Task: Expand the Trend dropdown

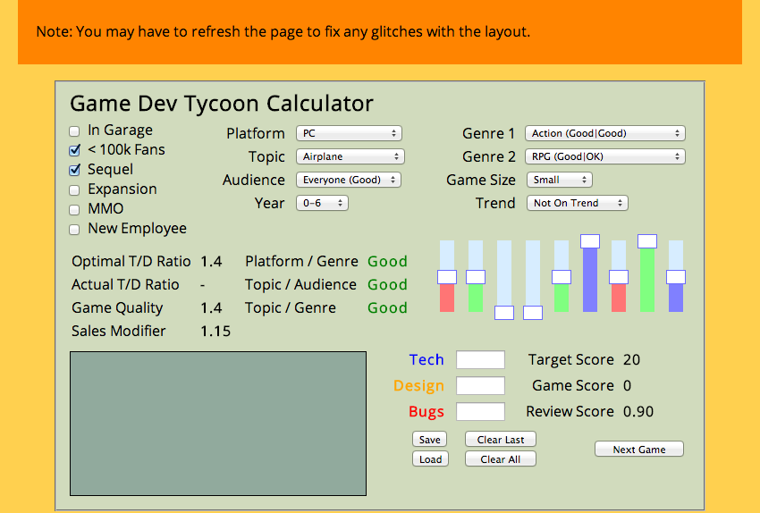Action: (x=578, y=203)
